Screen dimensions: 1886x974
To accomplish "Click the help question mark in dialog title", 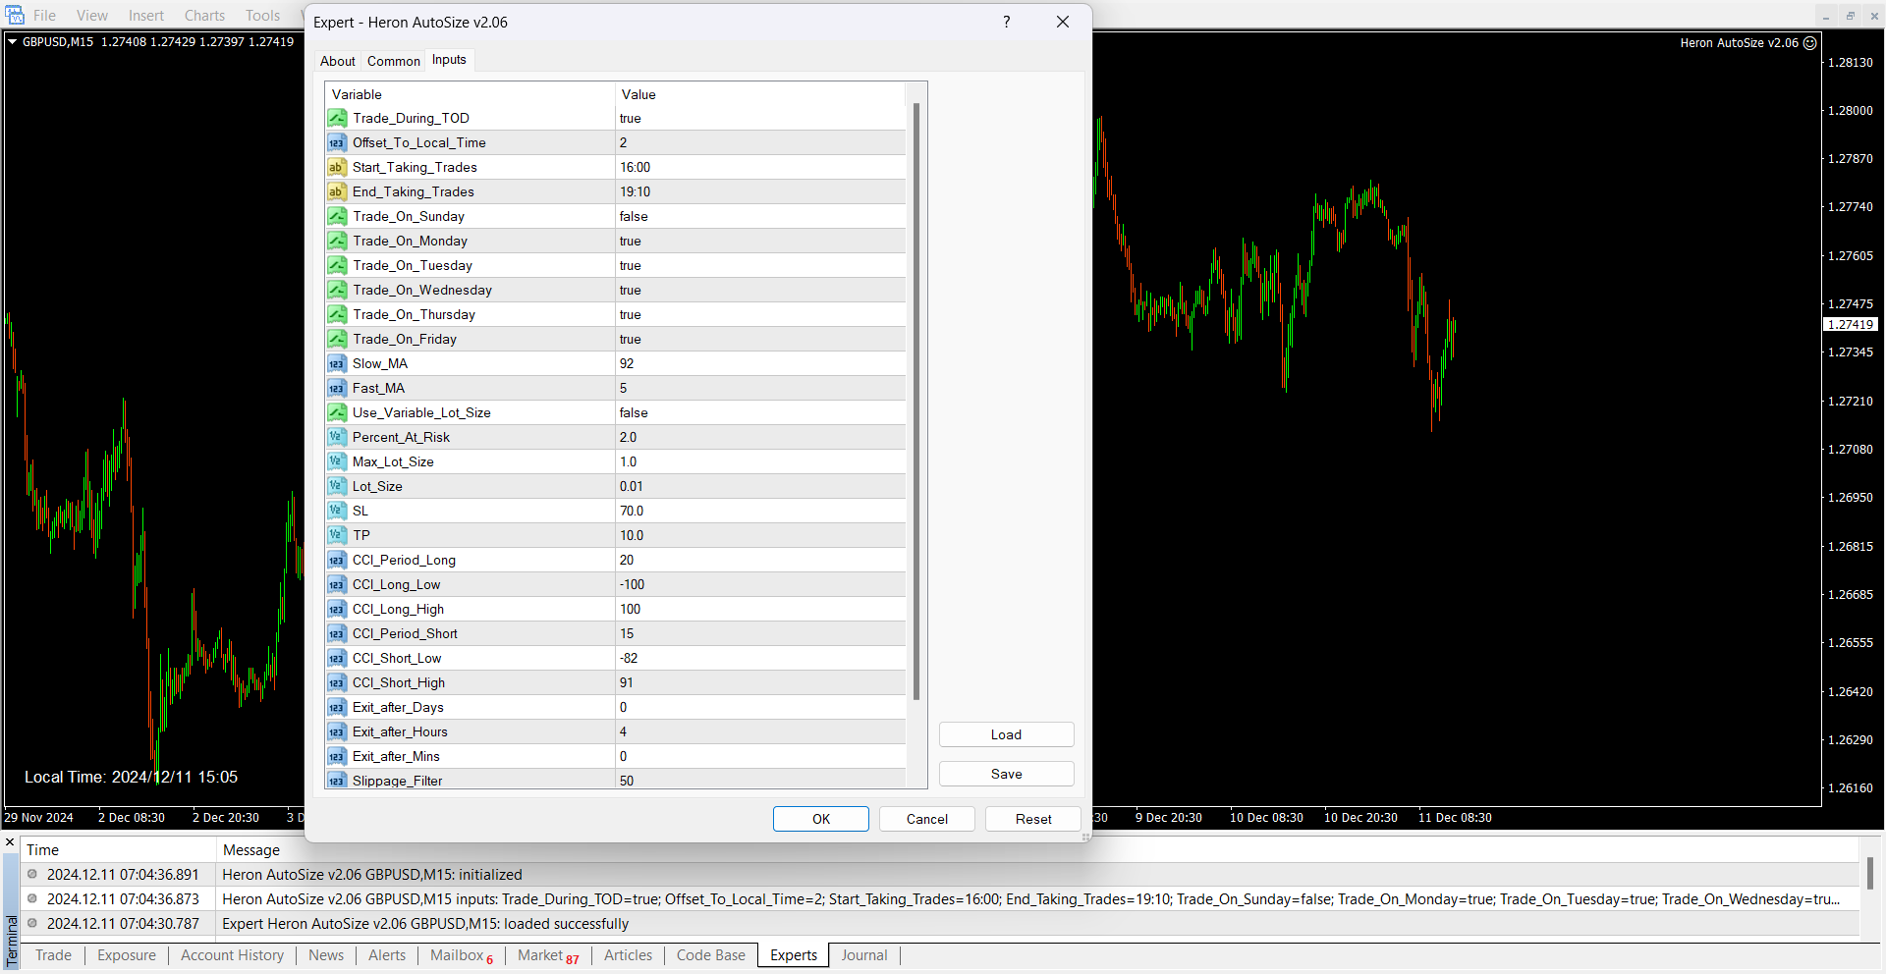I will pos(1006,22).
